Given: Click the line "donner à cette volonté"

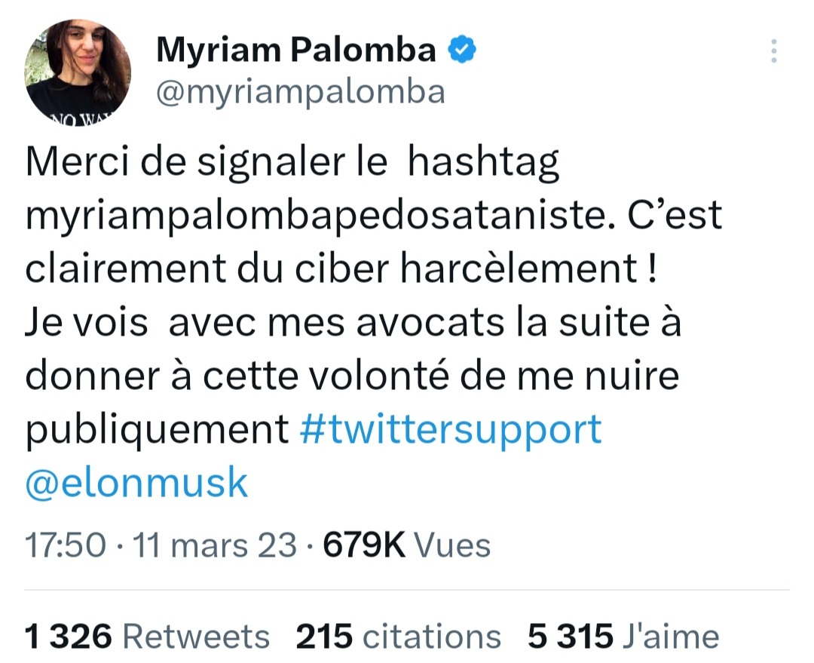Looking at the screenshot, I should [353, 376].
